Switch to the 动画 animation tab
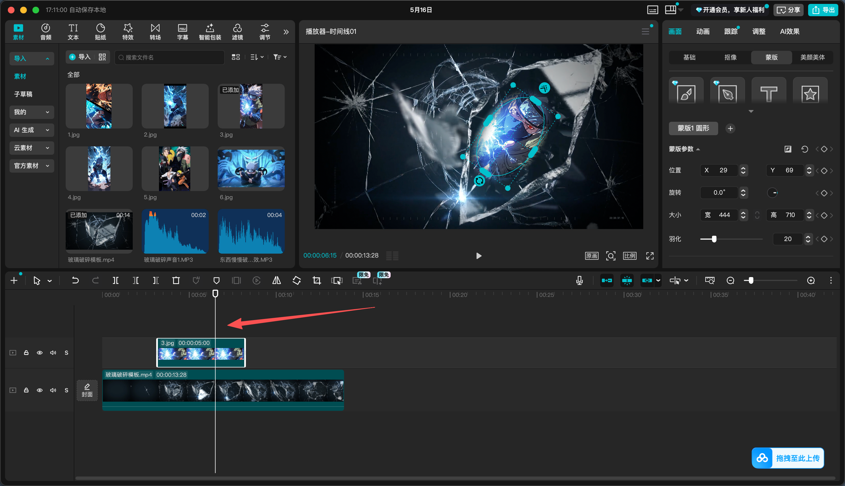845x486 pixels. (703, 31)
